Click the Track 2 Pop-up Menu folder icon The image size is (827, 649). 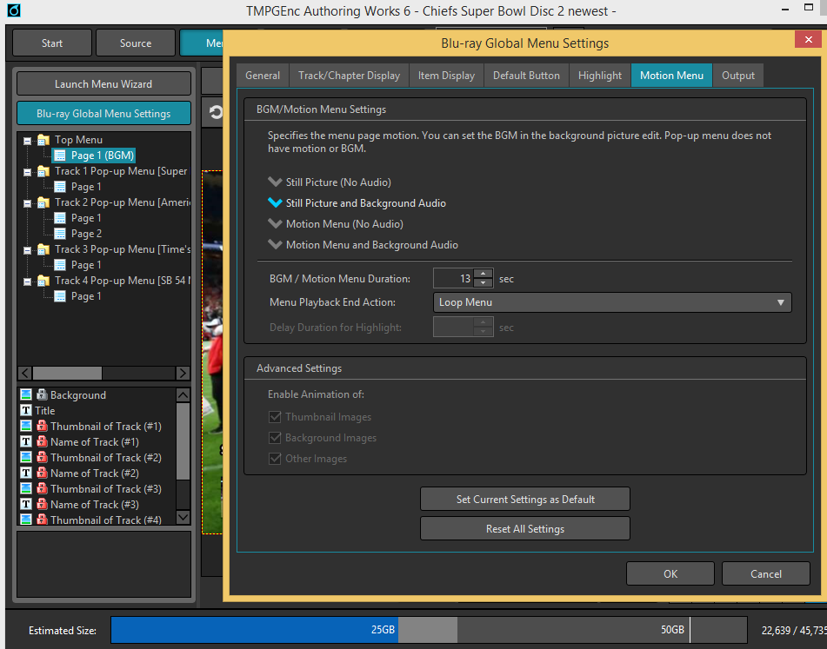point(43,202)
